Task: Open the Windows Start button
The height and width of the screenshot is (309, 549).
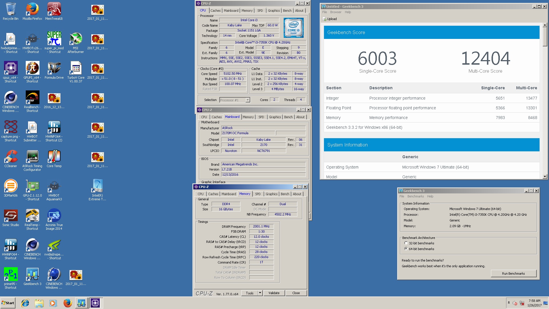Action: pyautogui.click(x=8, y=303)
